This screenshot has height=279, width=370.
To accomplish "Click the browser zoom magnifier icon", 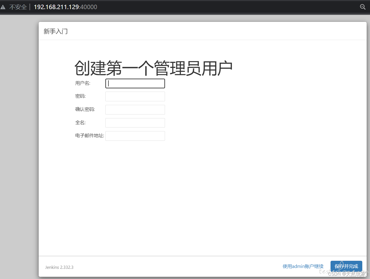I will pyautogui.click(x=363, y=7).
